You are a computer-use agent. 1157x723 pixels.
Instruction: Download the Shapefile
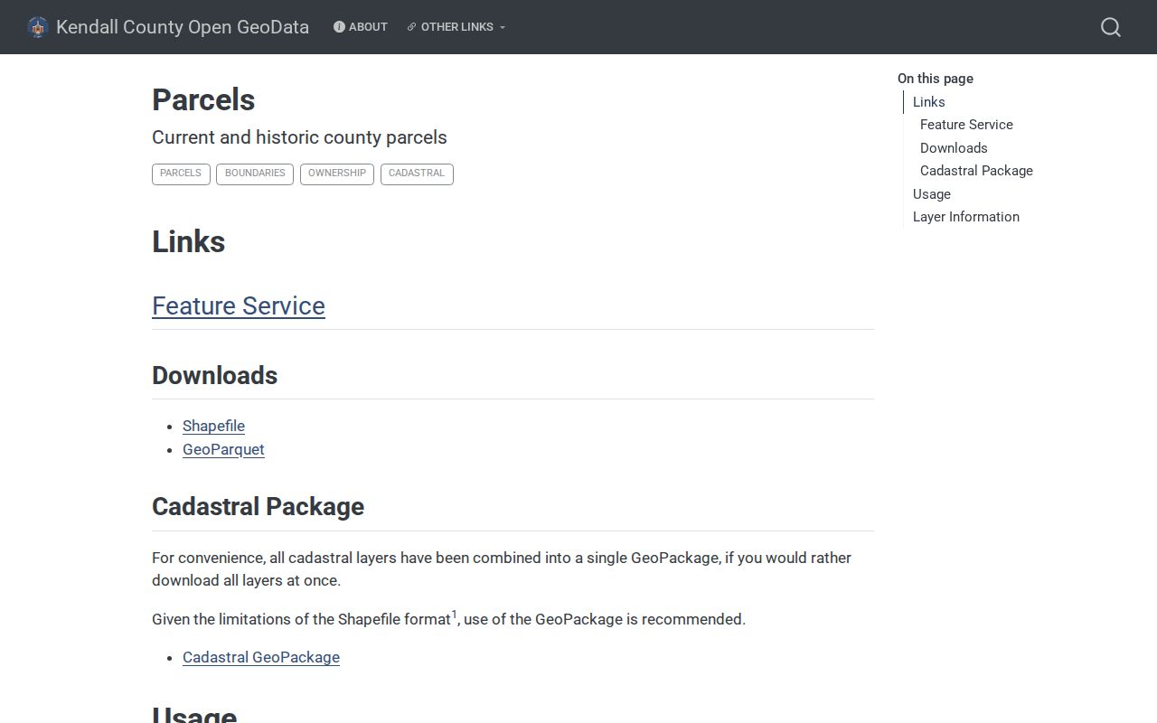point(213,426)
